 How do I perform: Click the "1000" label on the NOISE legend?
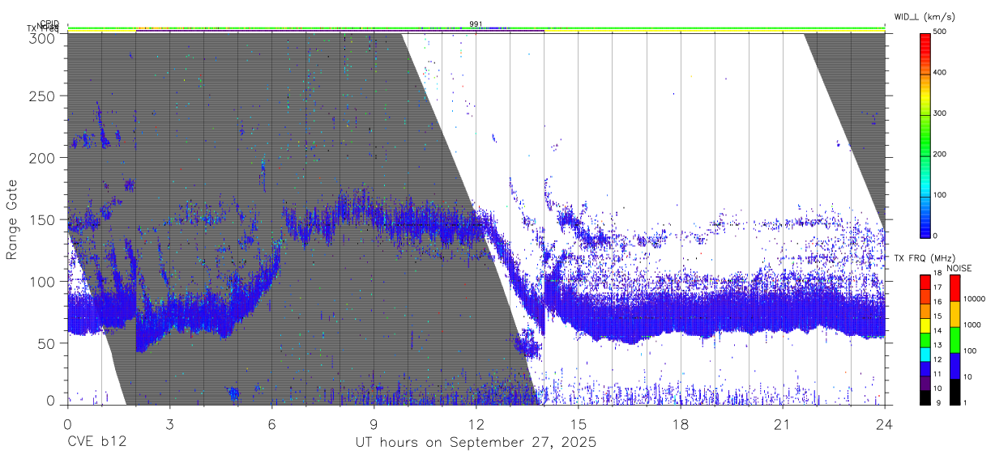[972, 325]
